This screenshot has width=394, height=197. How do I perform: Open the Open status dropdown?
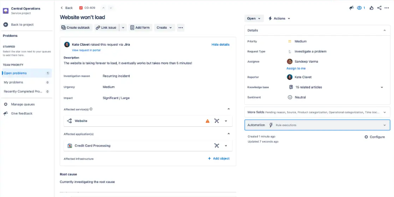point(254,18)
